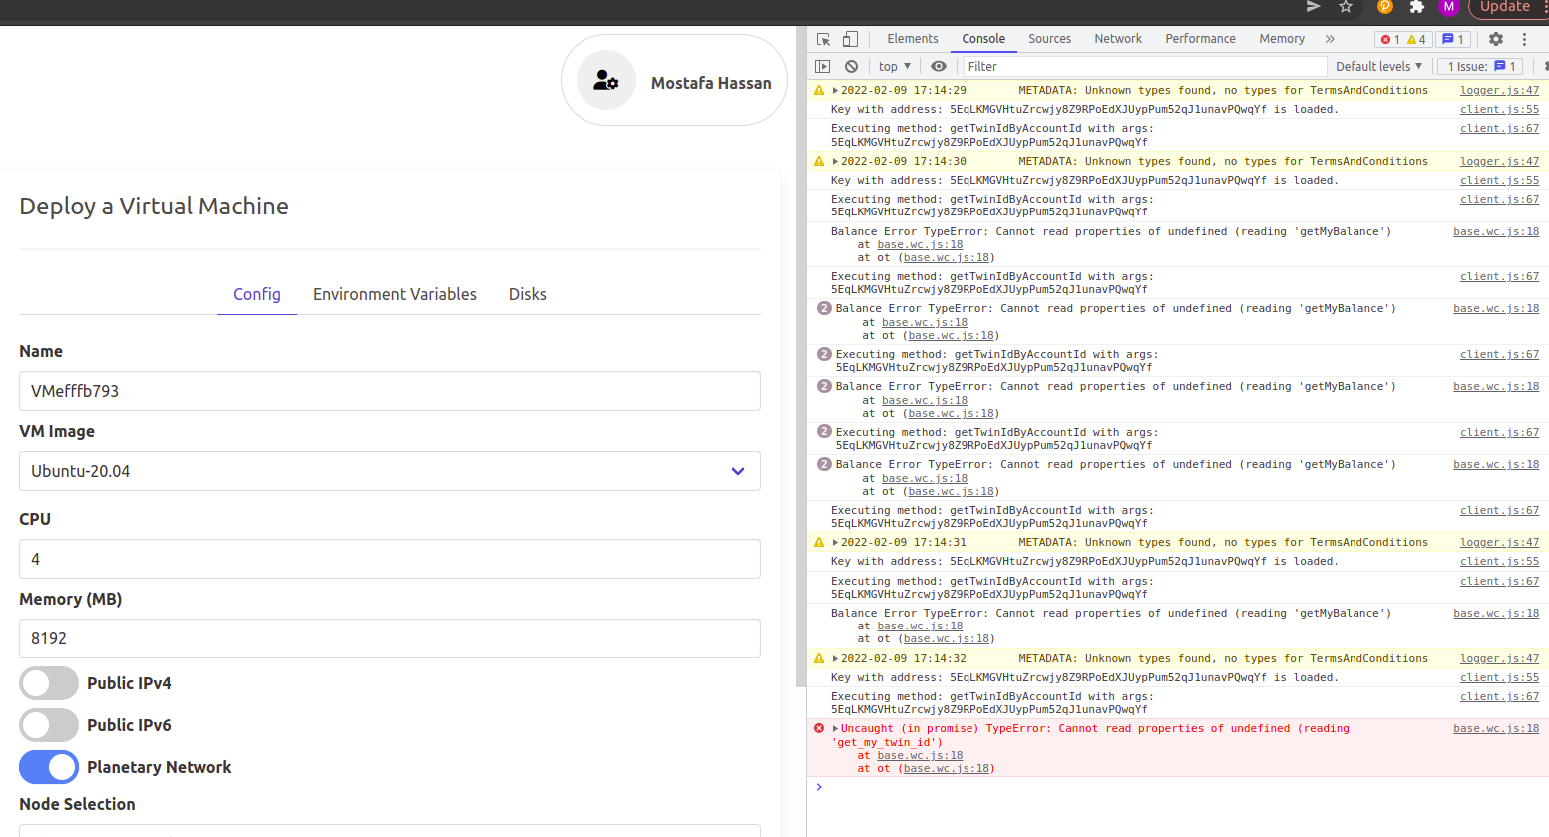This screenshot has height=837, width=1549.
Task: Click the profile manager user icon
Action: click(606, 81)
